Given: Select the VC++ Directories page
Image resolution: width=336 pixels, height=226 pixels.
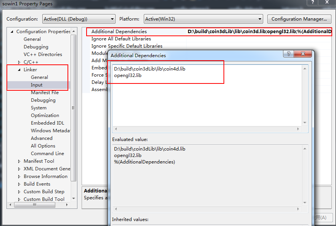Looking at the screenshot, I should click(43, 54).
